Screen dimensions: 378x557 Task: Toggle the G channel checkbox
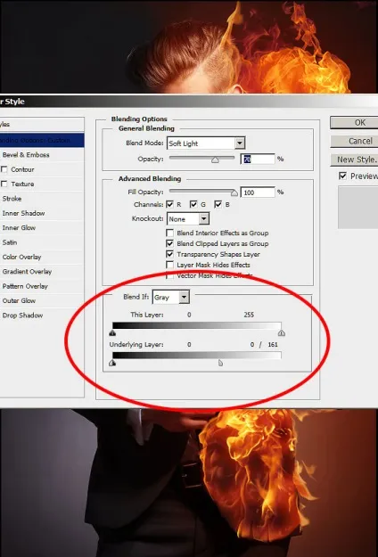[193, 204]
